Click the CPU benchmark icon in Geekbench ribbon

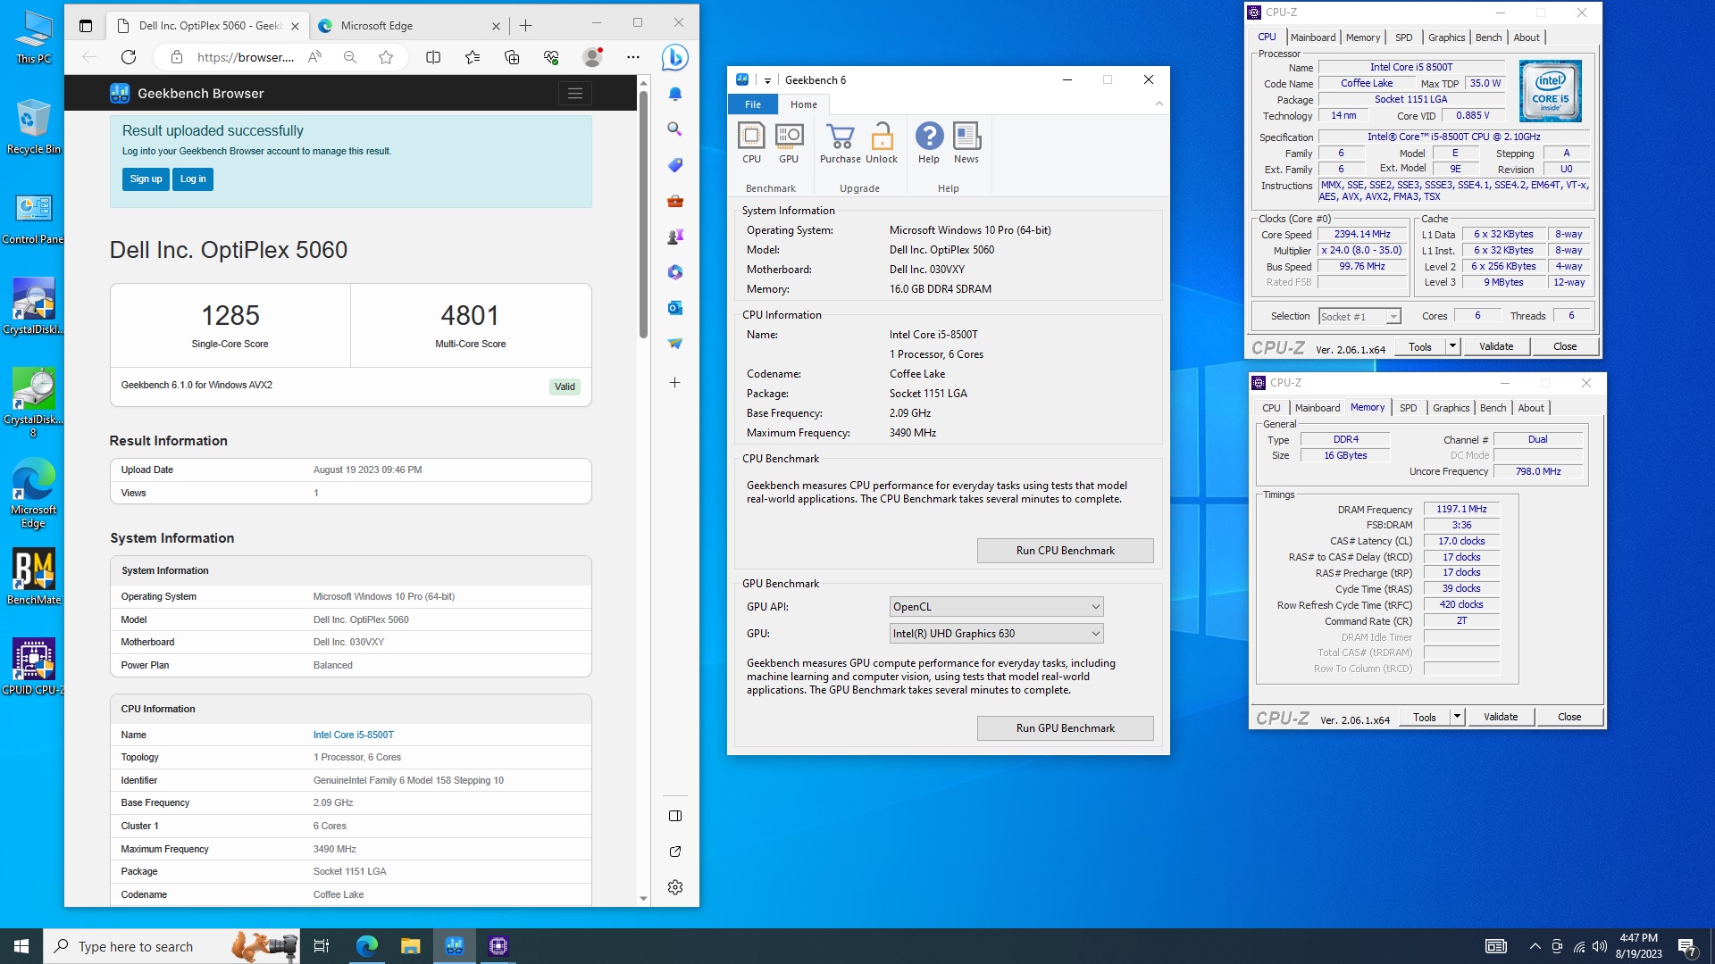(751, 143)
